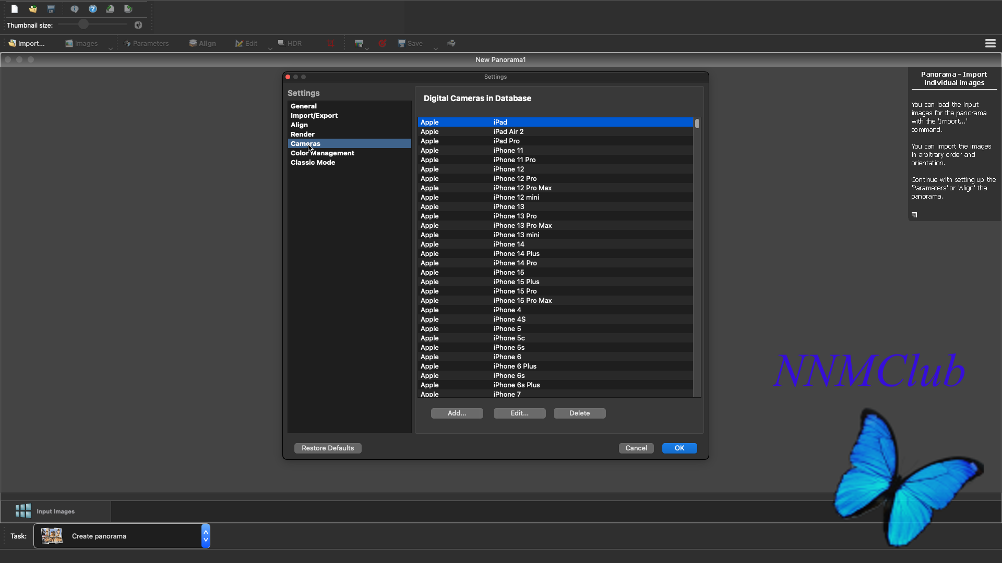
Task: Click the collapse corner icon in help panel
Action: coord(914,215)
